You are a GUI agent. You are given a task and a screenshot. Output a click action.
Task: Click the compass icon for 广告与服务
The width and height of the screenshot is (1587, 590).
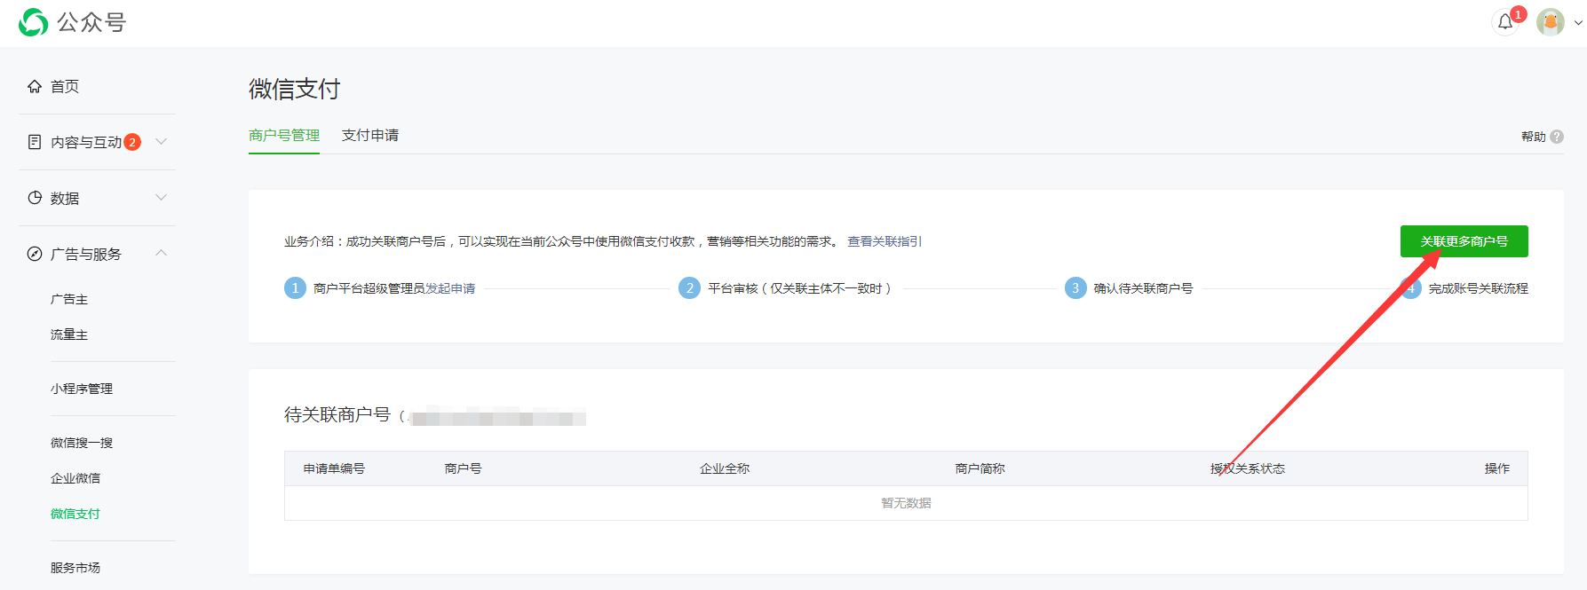coord(35,254)
